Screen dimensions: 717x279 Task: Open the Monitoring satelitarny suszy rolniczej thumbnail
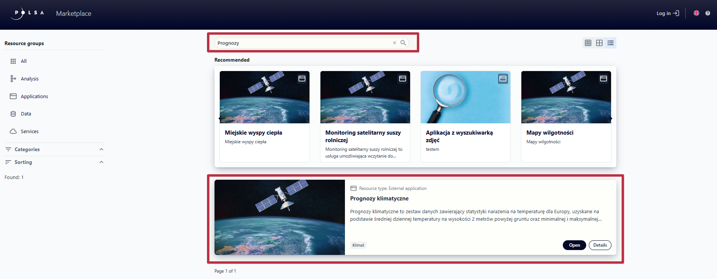click(365, 97)
